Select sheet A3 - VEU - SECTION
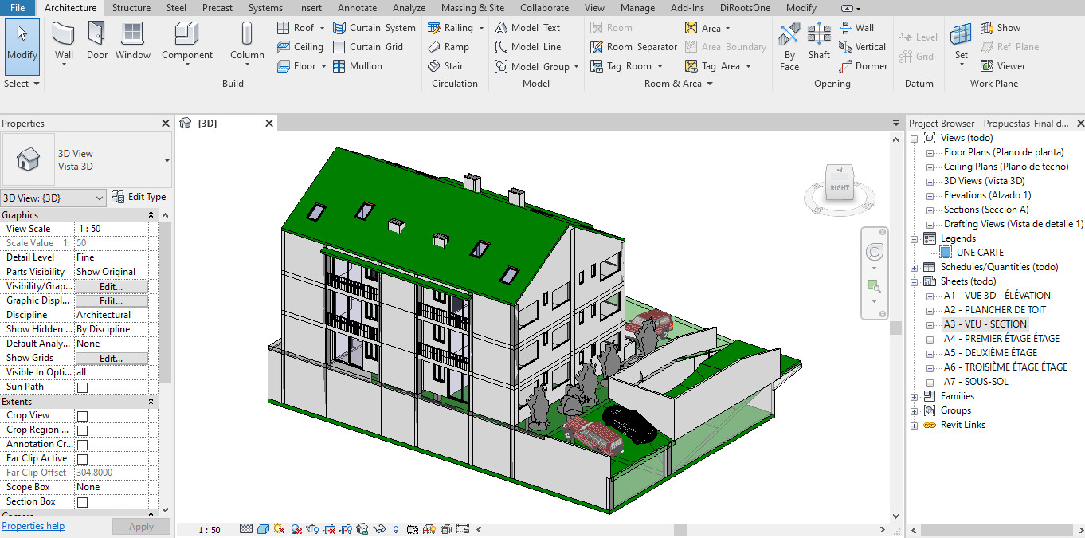 pos(985,324)
